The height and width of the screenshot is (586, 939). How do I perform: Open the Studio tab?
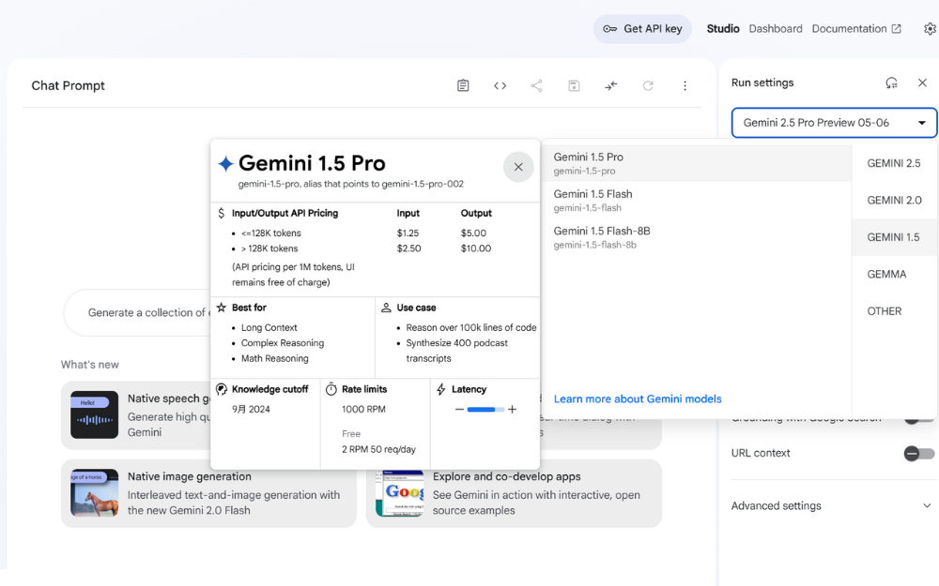723,29
